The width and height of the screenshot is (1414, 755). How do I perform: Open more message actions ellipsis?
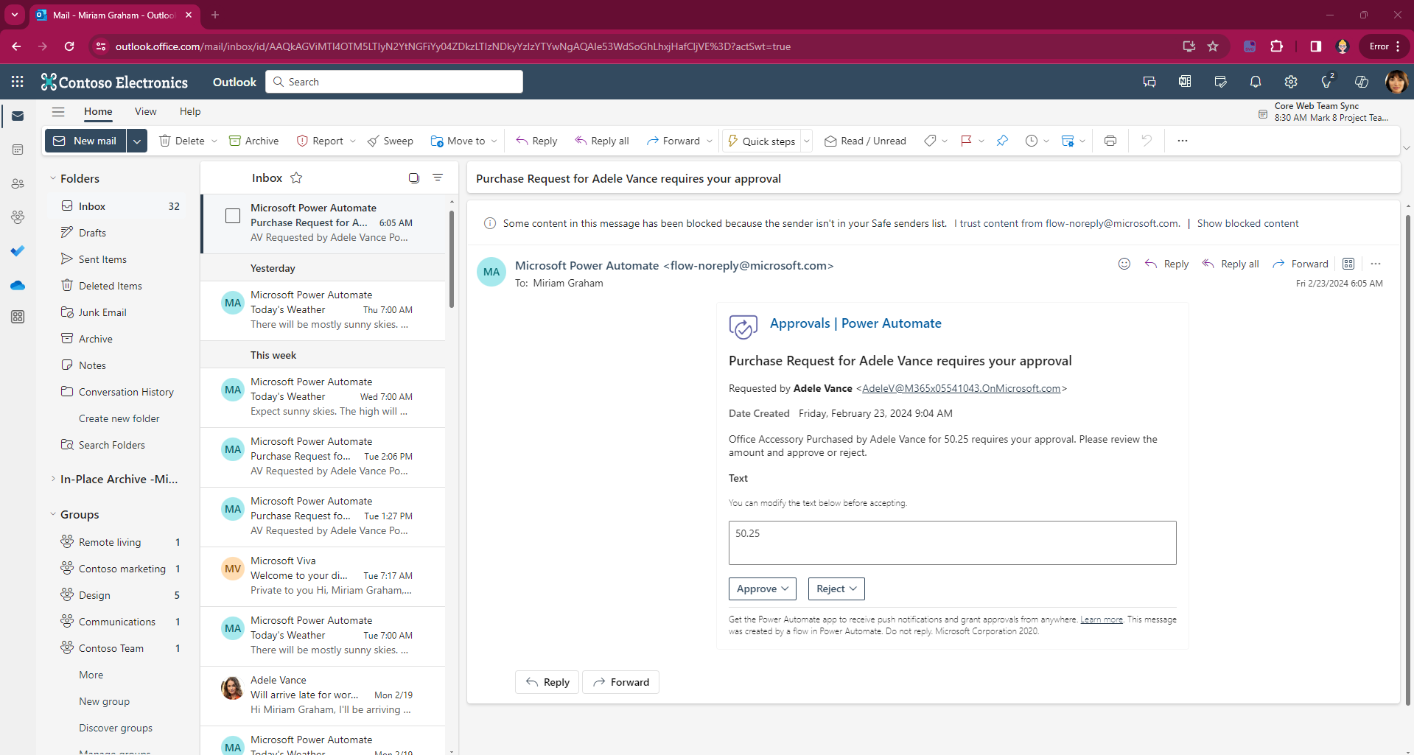(1376, 264)
